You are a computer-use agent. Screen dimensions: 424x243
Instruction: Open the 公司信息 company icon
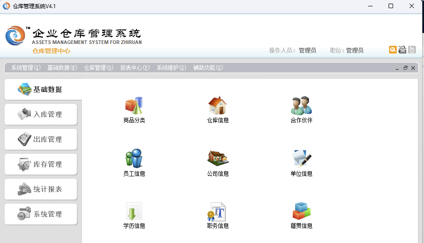click(x=217, y=159)
